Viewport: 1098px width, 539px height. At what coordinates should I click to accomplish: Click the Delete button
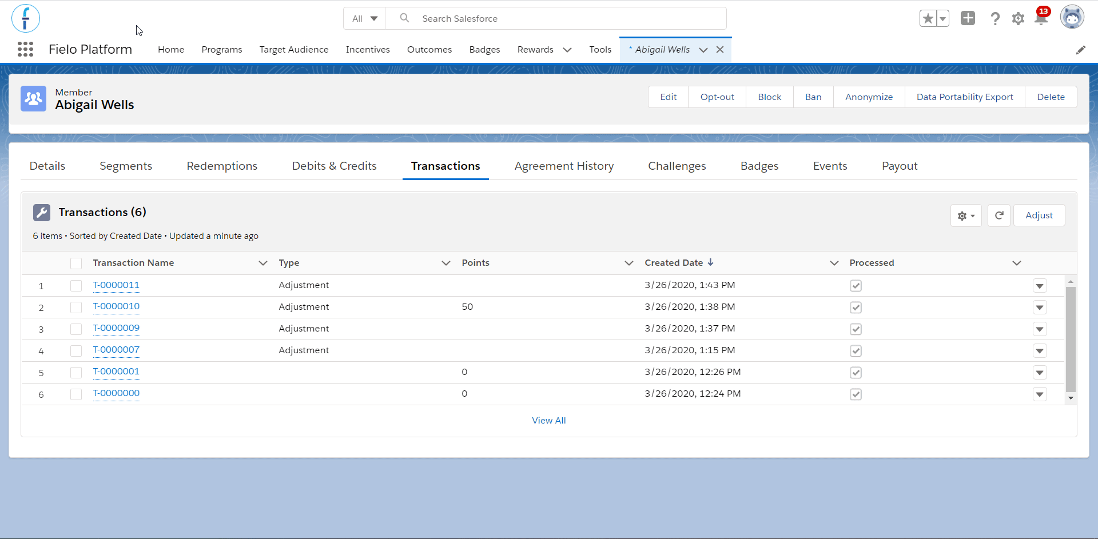tap(1051, 97)
